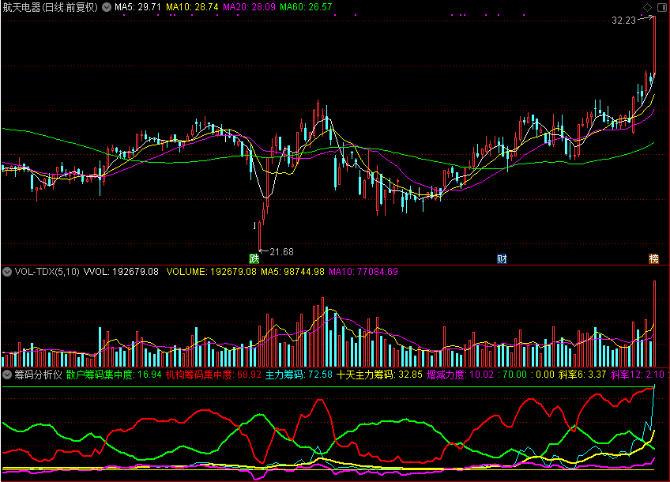Click the diamond icon at top right

647,7
